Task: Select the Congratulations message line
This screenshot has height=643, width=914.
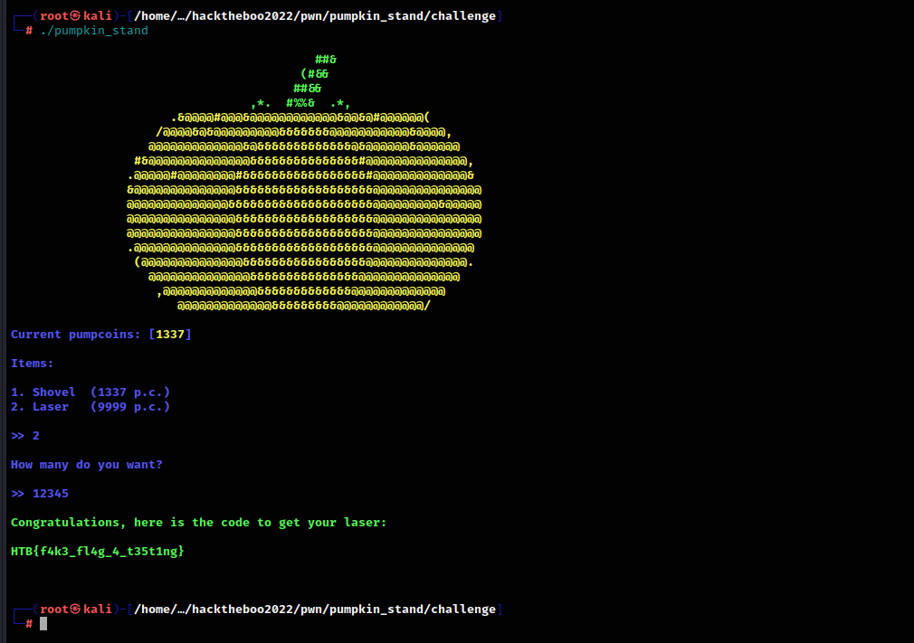Action: click(199, 522)
